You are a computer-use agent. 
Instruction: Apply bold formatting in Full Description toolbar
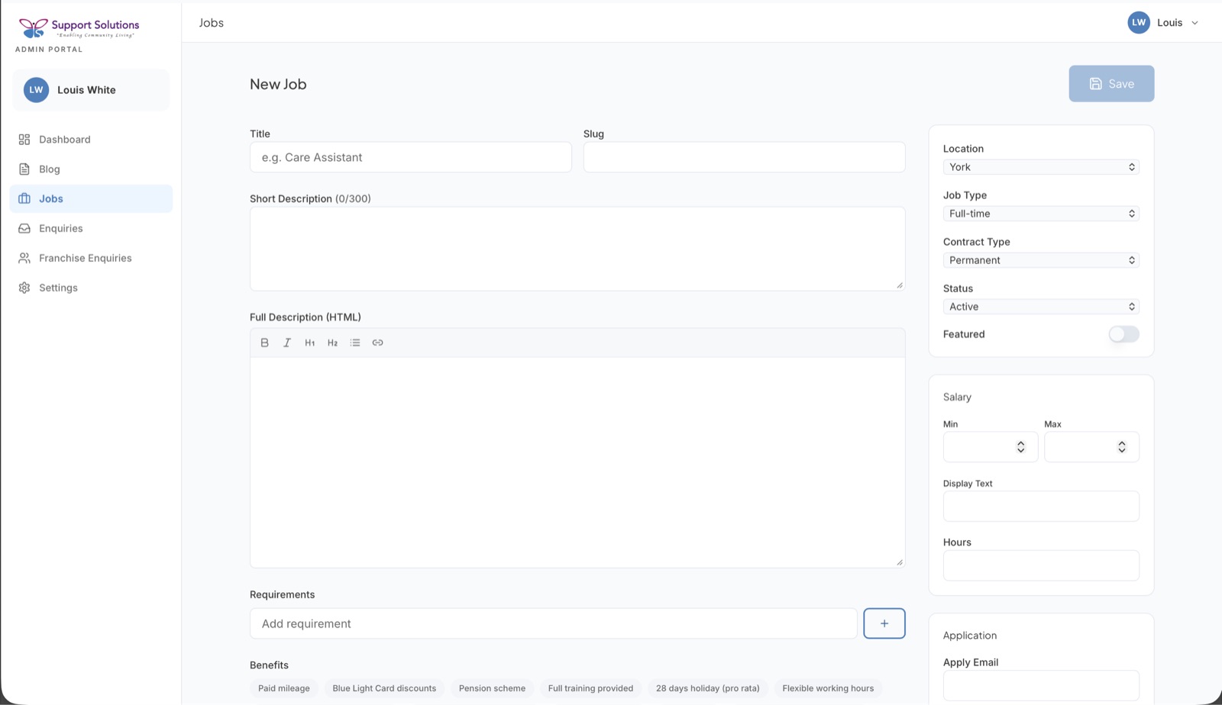coord(264,343)
